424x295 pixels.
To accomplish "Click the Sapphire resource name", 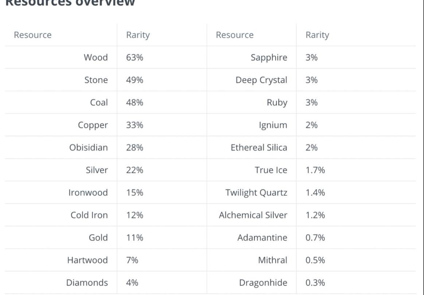I will tap(269, 58).
